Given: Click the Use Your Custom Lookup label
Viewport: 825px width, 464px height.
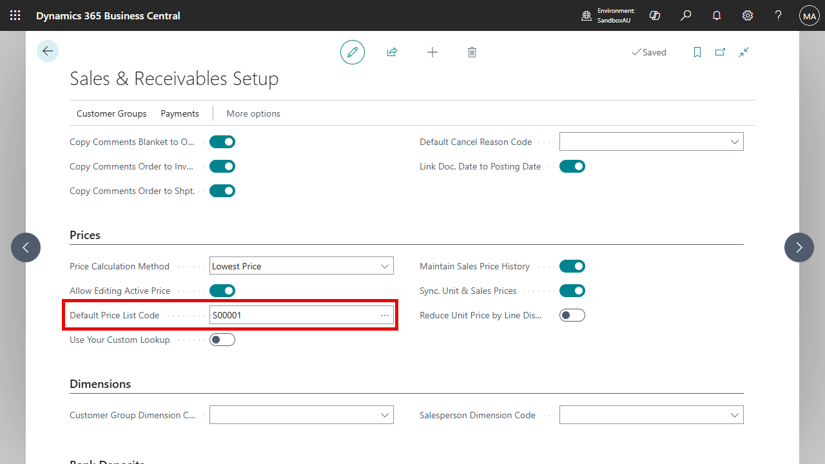Looking at the screenshot, I should (x=120, y=340).
